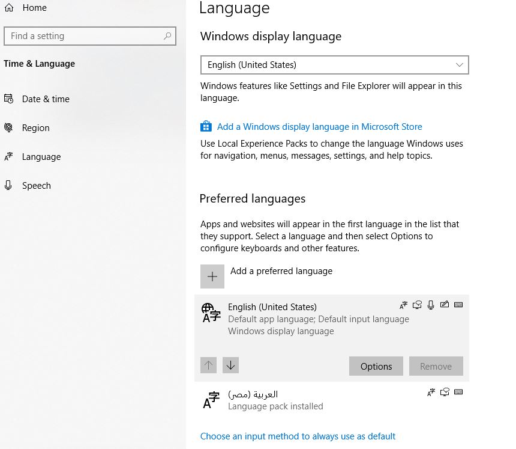Click the plus icon to add language
Viewport: 516px width, 449px height.
tap(212, 276)
